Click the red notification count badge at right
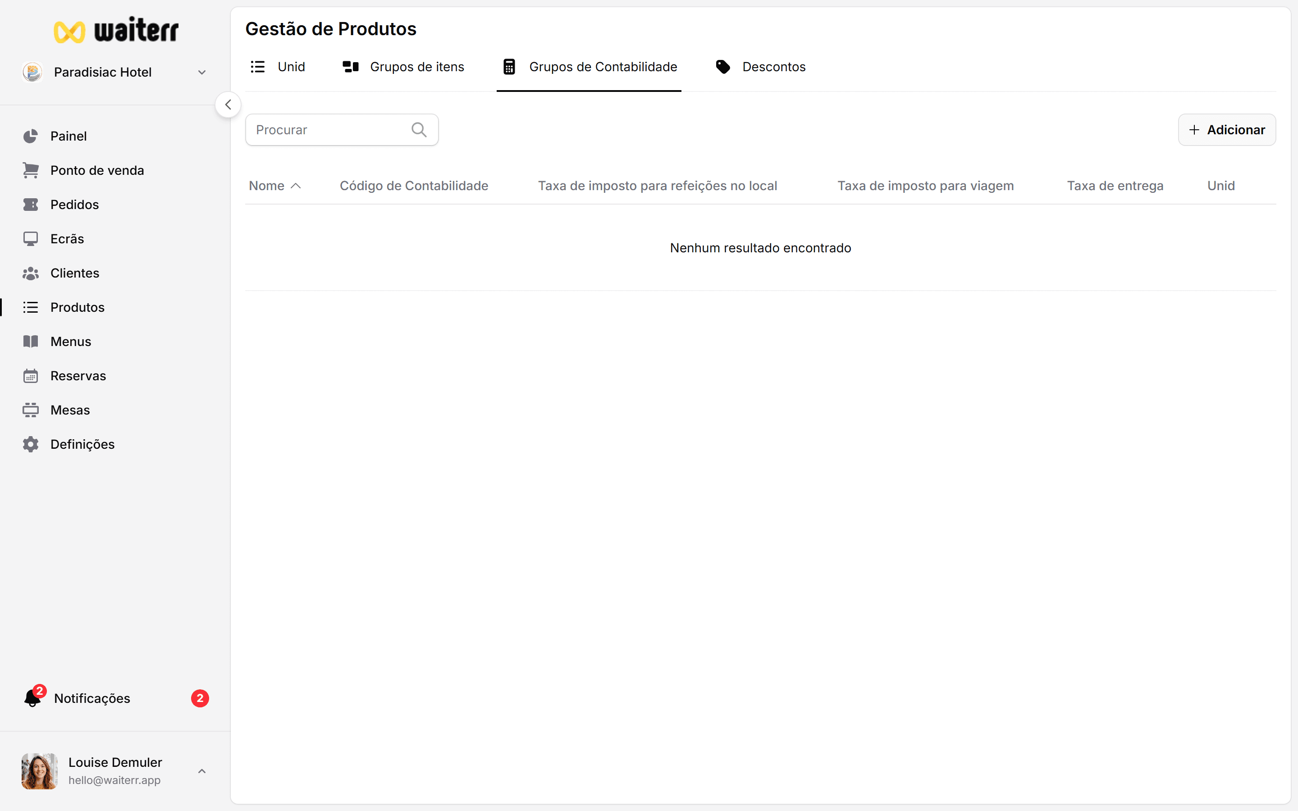Screen dimensions: 1298x811 pyautogui.click(x=200, y=698)
